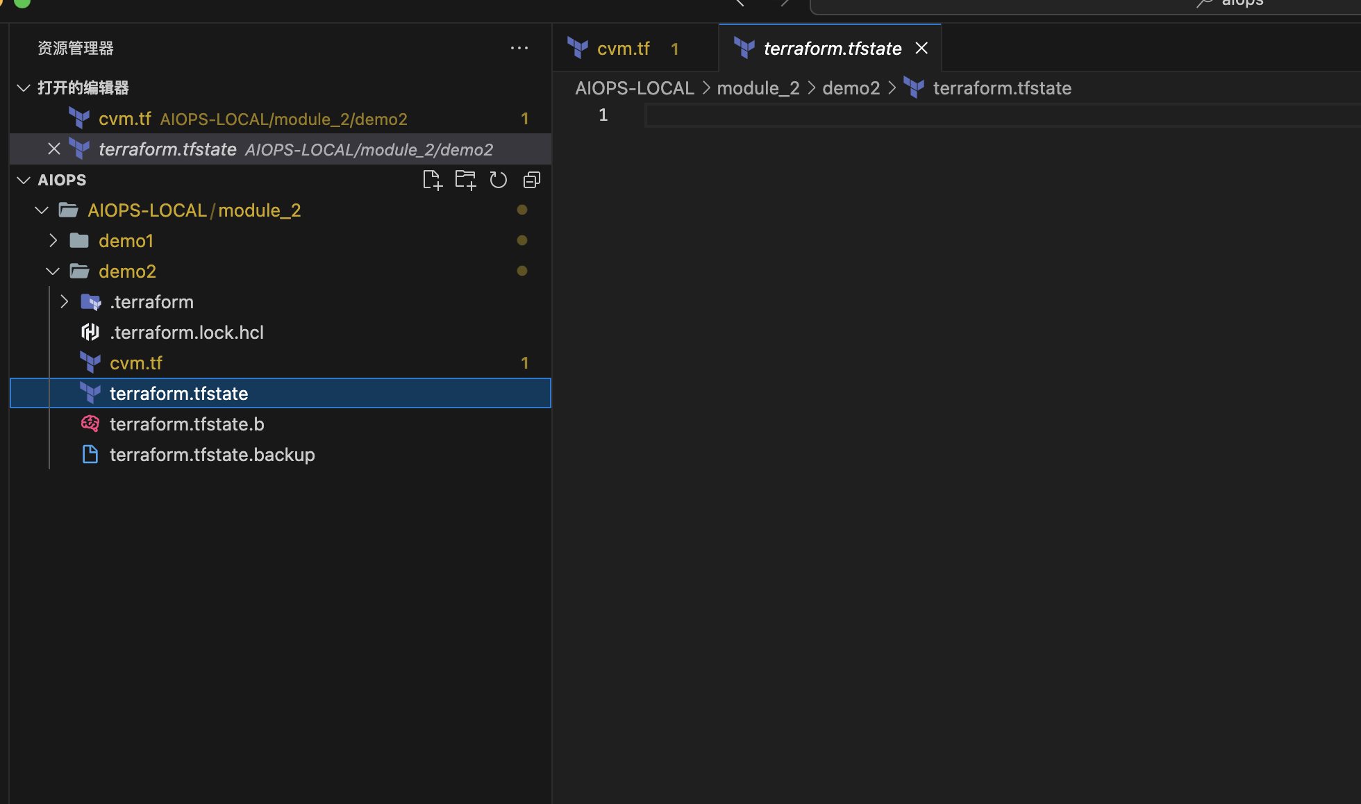Expand the .terraform folder chevron
Image resolution: width=1361 pixels, height=804 pixels.
[64, 301]
